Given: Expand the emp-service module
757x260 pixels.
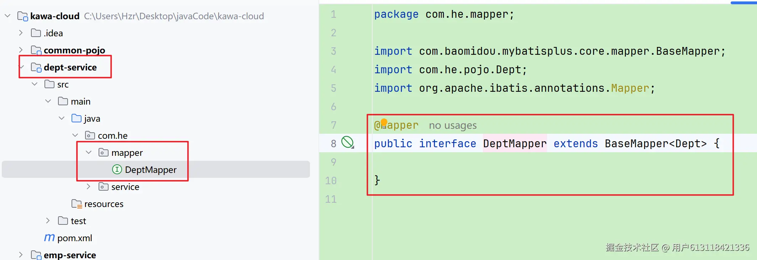Looking at the screenshot, I should tap(21, 255).
